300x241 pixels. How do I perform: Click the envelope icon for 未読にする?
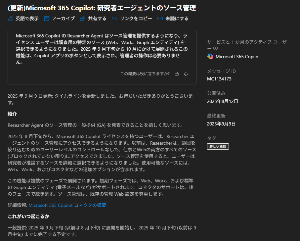[160, 19]
